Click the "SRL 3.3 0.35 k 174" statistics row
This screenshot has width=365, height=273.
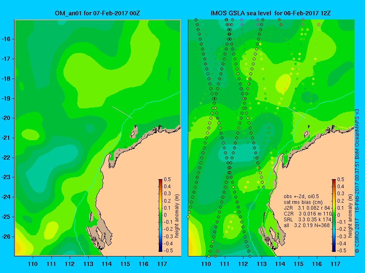click(307, 219)
